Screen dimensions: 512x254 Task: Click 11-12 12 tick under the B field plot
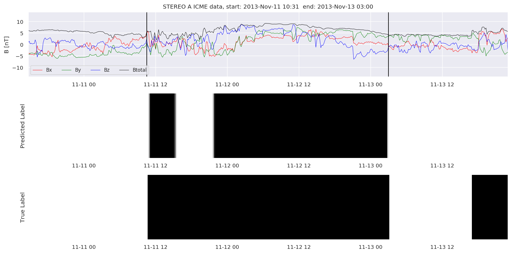(299, 85)
